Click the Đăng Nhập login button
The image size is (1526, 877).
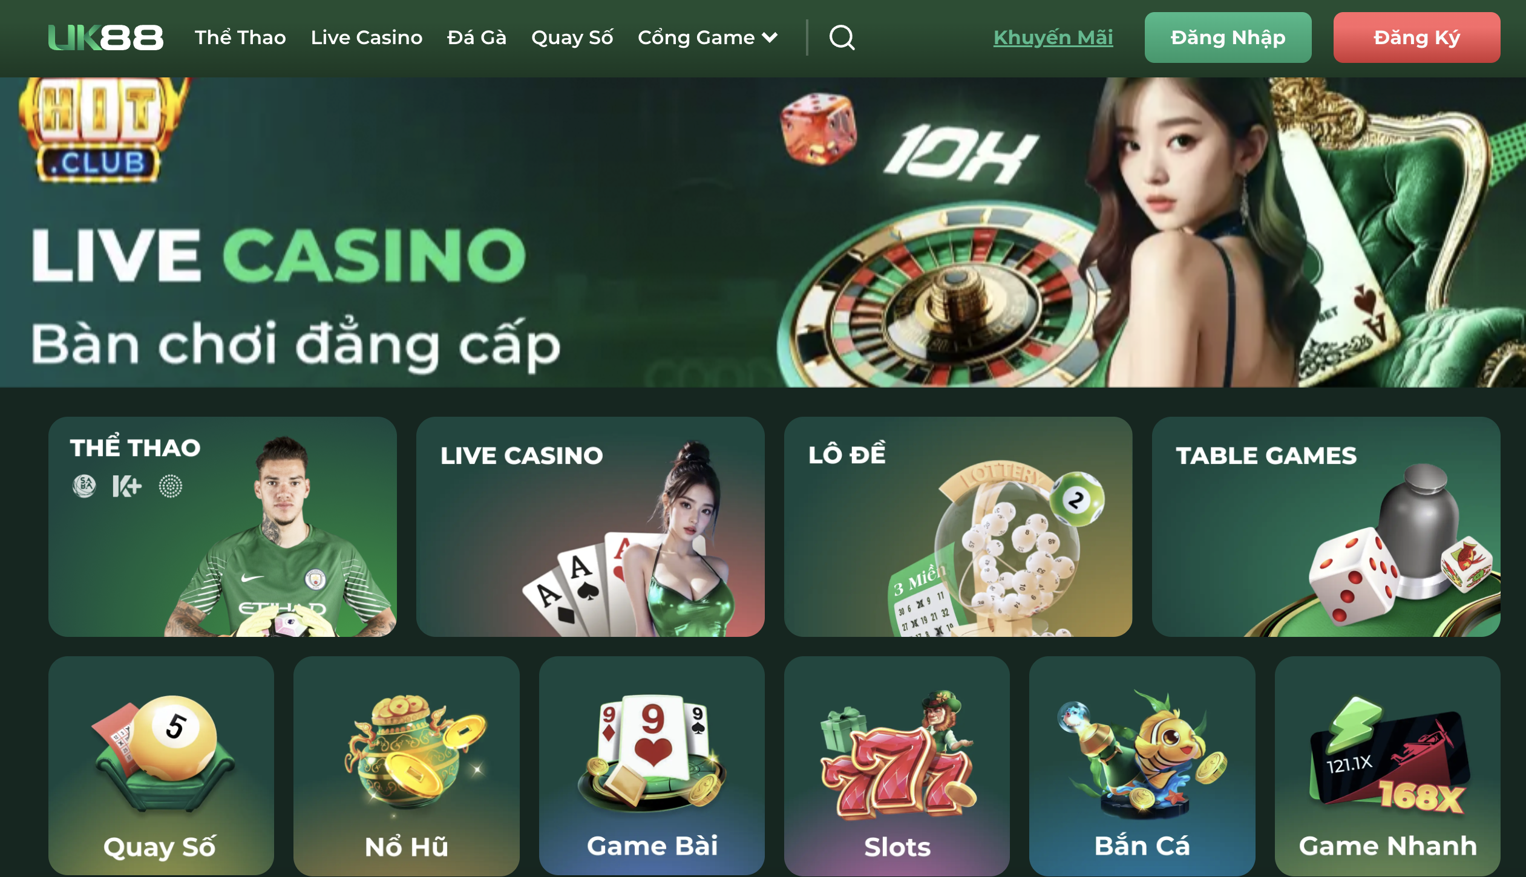coord(1228,37)
